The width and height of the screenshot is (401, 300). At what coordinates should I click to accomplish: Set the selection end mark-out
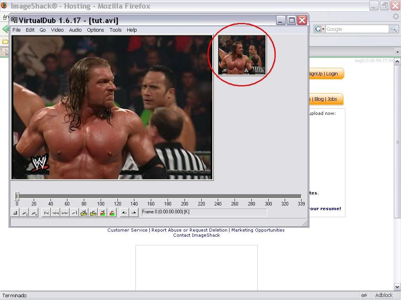(x=134, y=212)
